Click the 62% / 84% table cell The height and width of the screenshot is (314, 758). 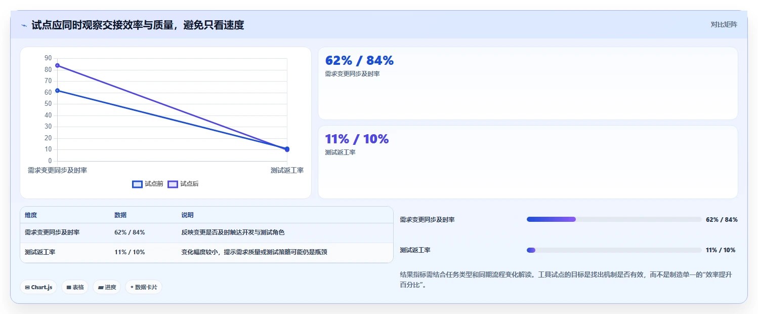tap(130, 232)
